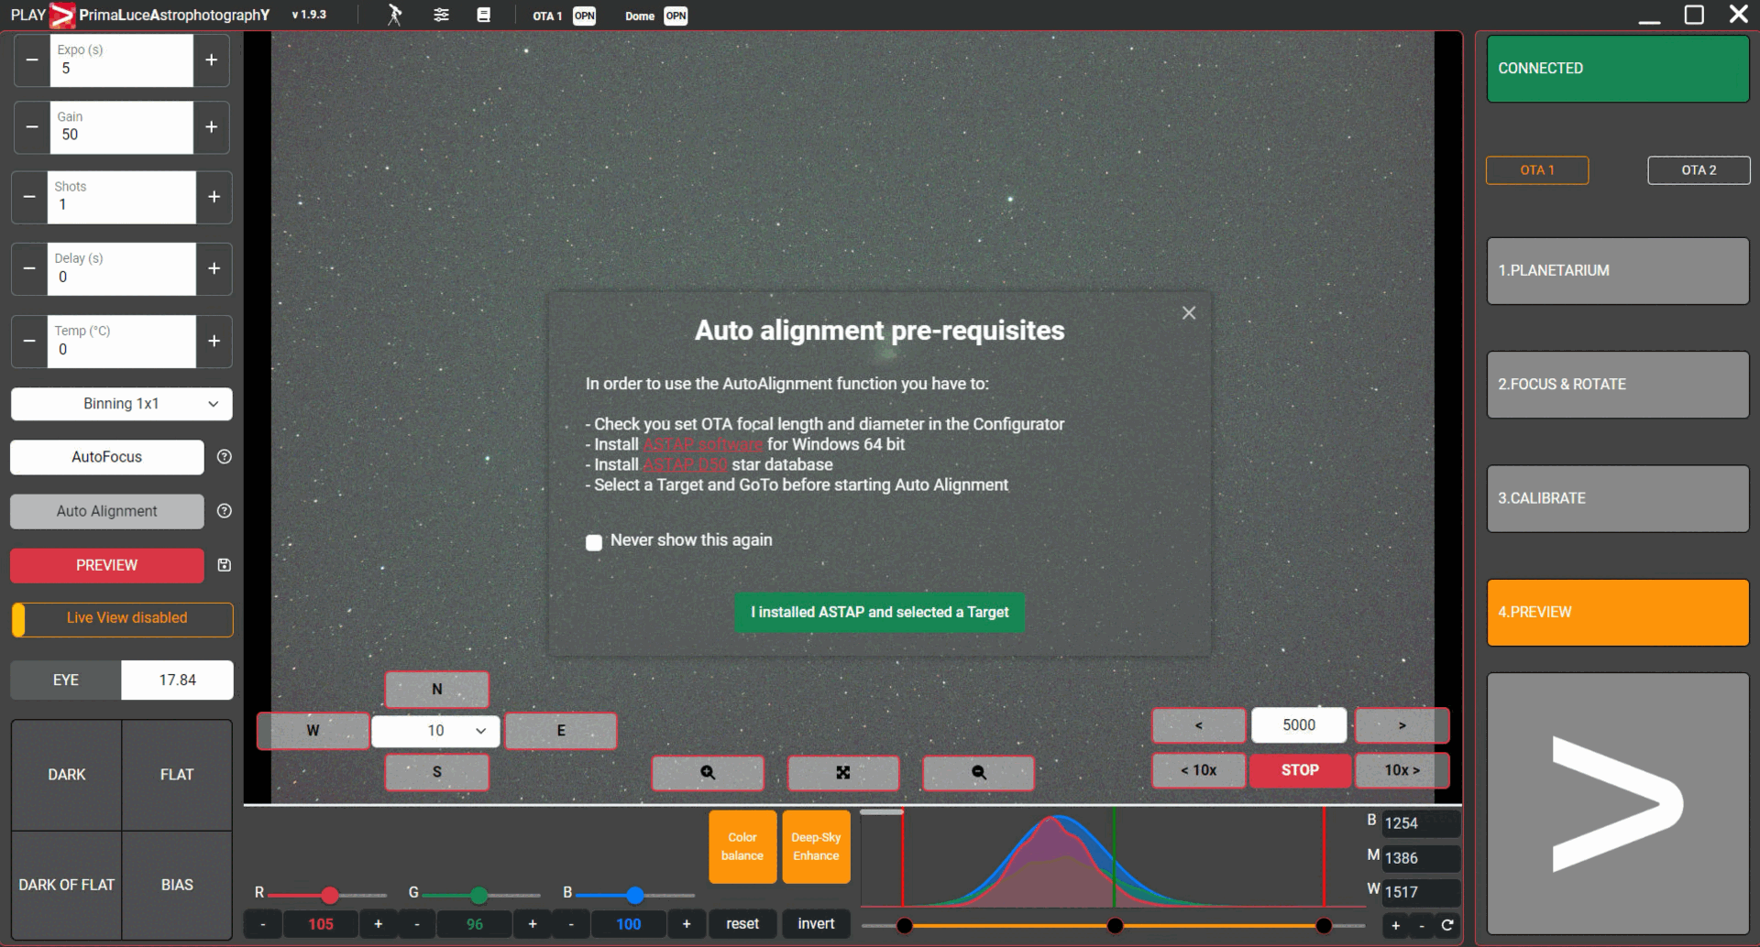Image resolution: width=1760 pixels, height=947 pixels.
Task: Move mount South with S button
Action: (437, 772)
